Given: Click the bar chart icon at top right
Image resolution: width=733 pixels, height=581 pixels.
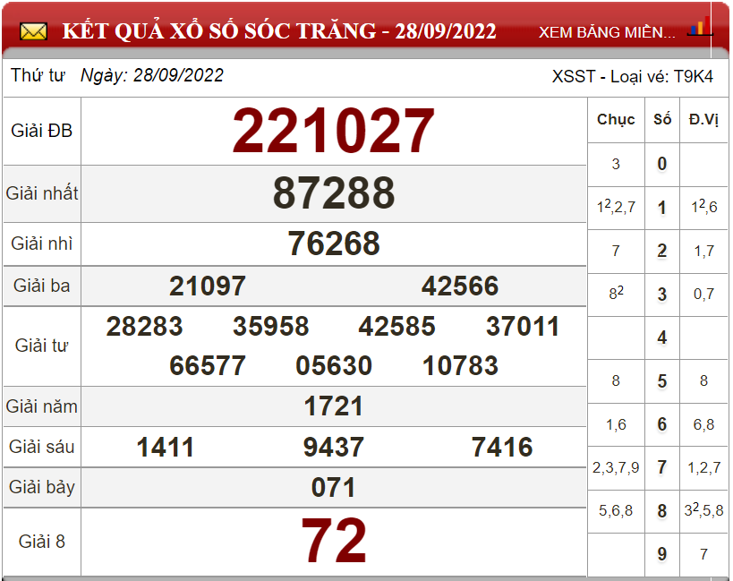Looking at the screenshot, I should click(x=699, y=27).
